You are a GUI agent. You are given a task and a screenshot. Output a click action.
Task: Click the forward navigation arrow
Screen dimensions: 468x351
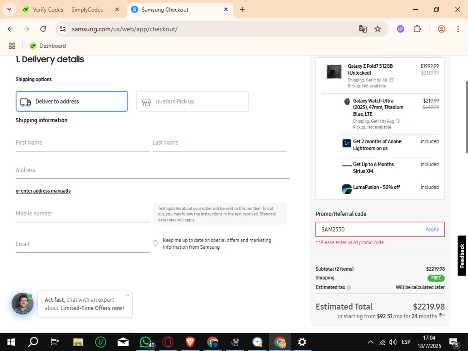coord(27,29)
